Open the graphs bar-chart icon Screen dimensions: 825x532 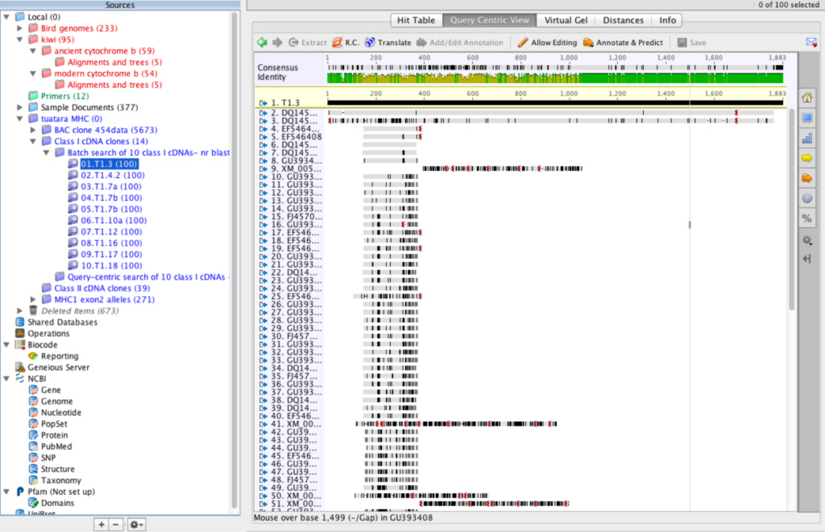pos(807,138)
